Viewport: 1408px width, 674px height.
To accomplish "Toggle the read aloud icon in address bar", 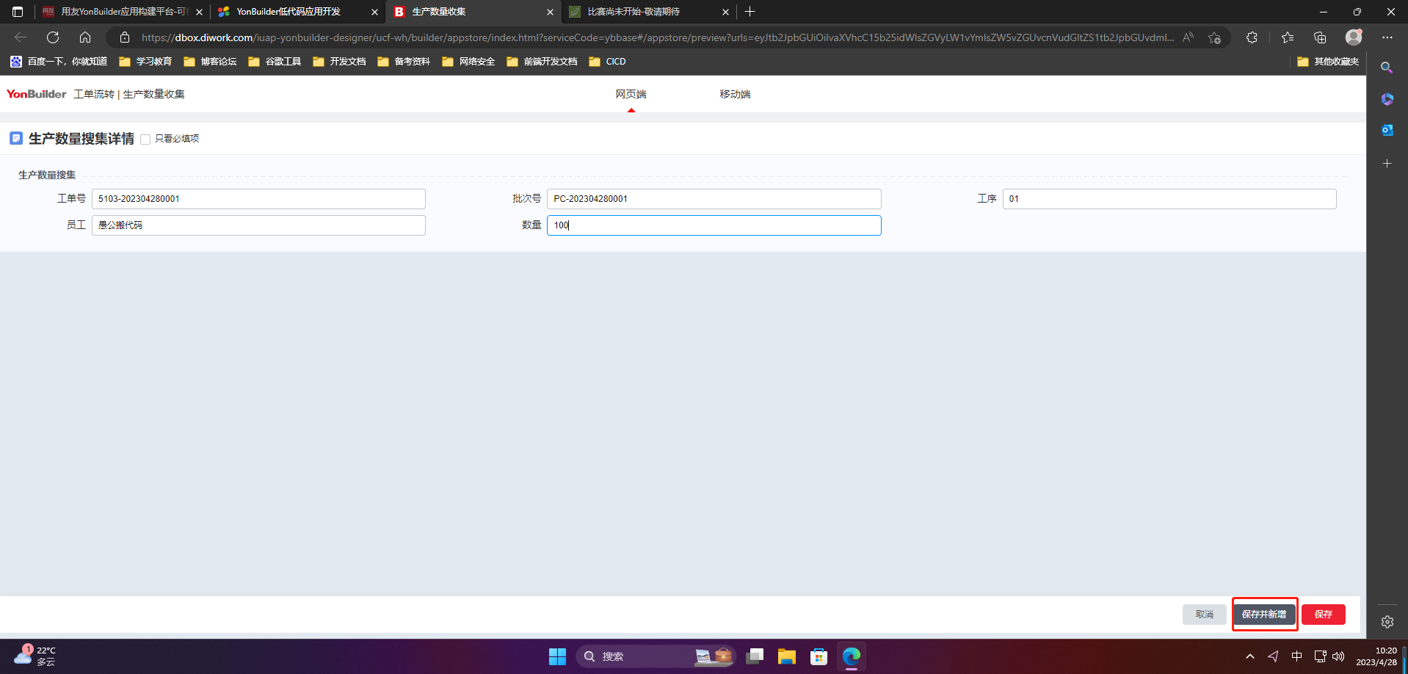I will click(x=1188, y=37).
